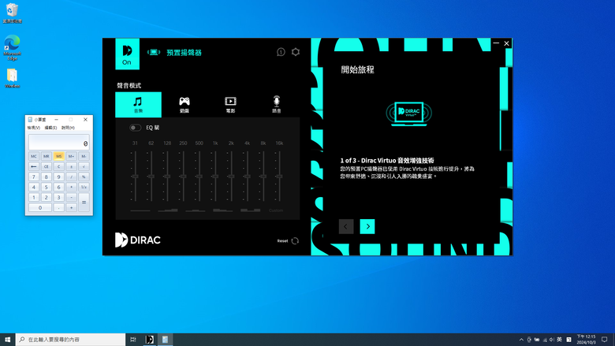
Task: Click the 1/x reciprocal Calculator button
Action: (84, 187)
